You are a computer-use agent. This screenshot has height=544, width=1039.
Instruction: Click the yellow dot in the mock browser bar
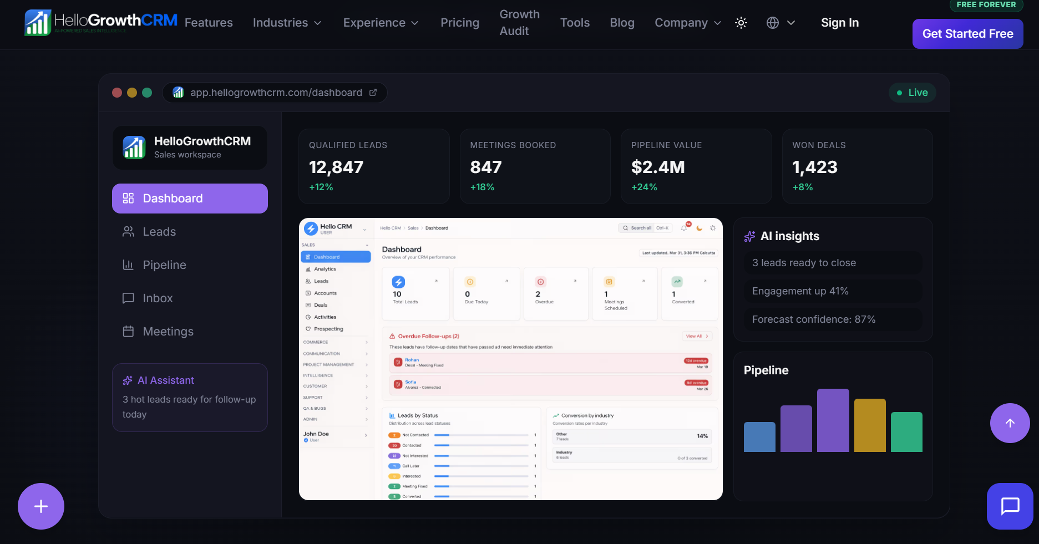[132, 93]
